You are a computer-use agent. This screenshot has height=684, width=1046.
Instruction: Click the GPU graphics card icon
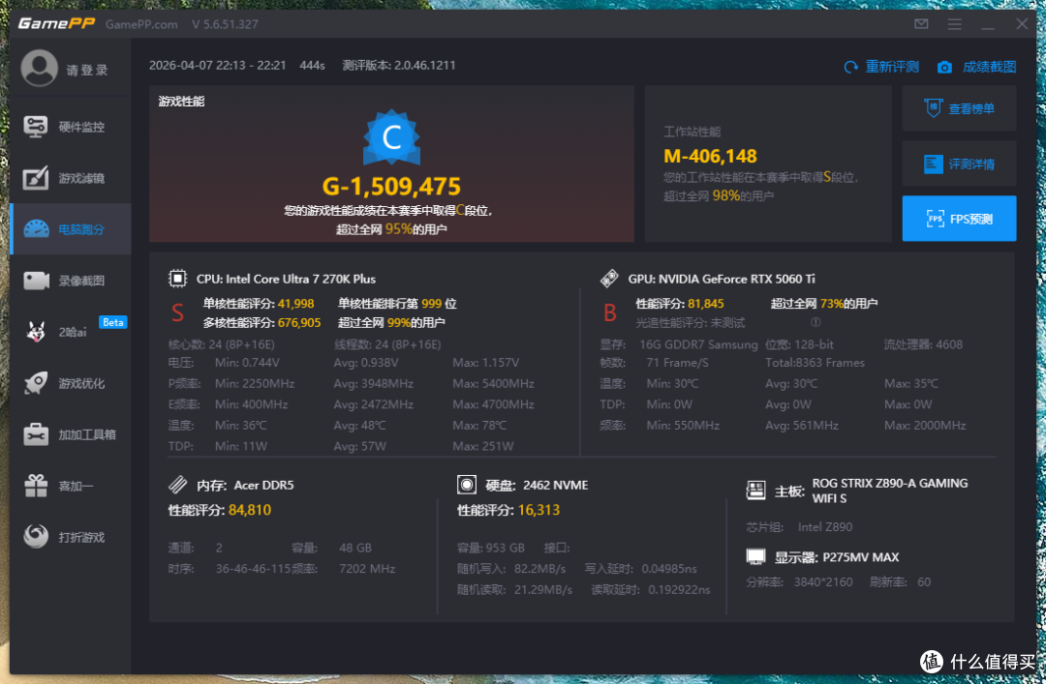pyautogui.click(x=609, y=279)
